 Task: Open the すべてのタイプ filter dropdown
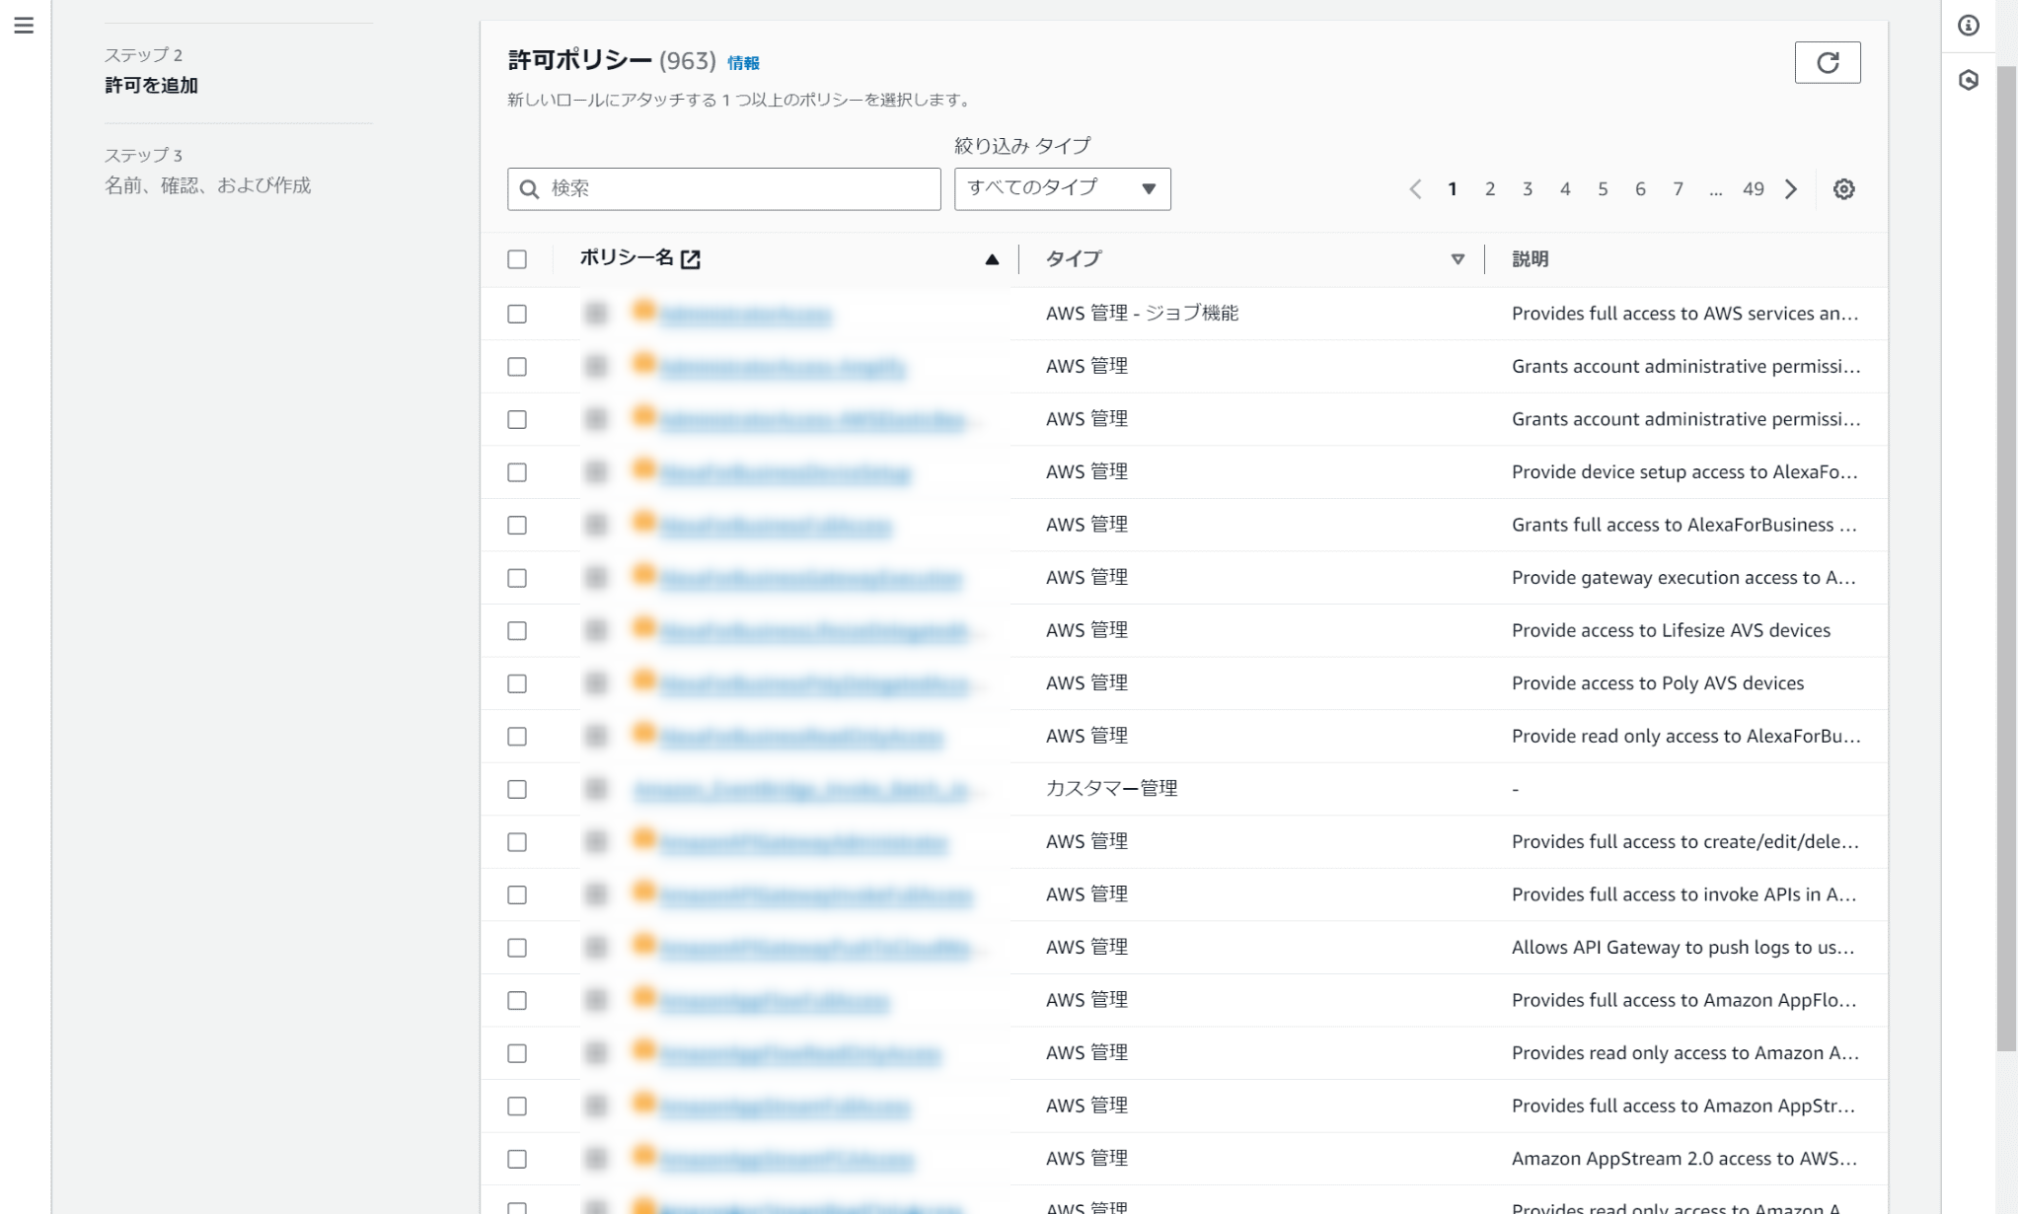click(1062, 188)
